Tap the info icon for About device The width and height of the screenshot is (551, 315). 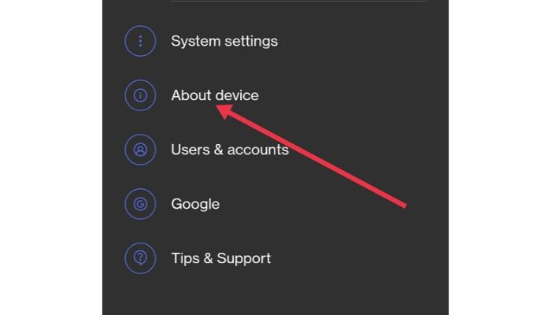pos(140,95)
